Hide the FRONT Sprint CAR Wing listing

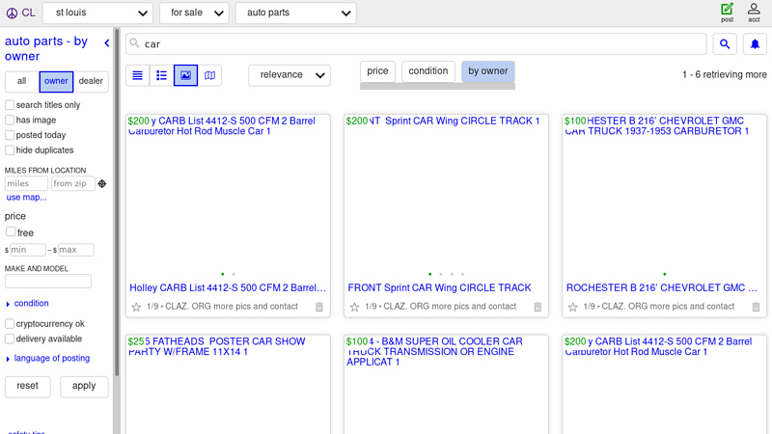538,307
